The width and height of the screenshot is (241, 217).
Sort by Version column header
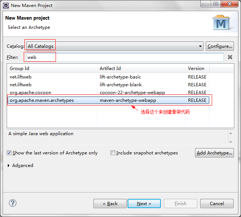tap(197, 68)
